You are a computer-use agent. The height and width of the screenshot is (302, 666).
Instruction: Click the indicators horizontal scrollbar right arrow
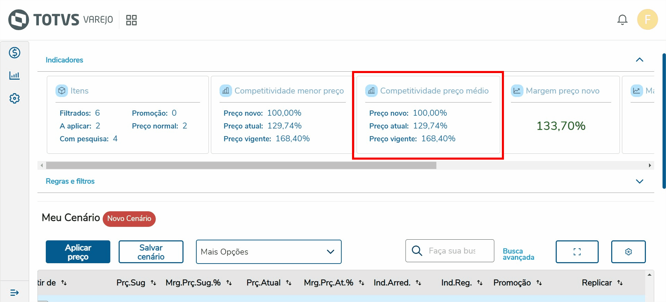(x=650, y=166)
